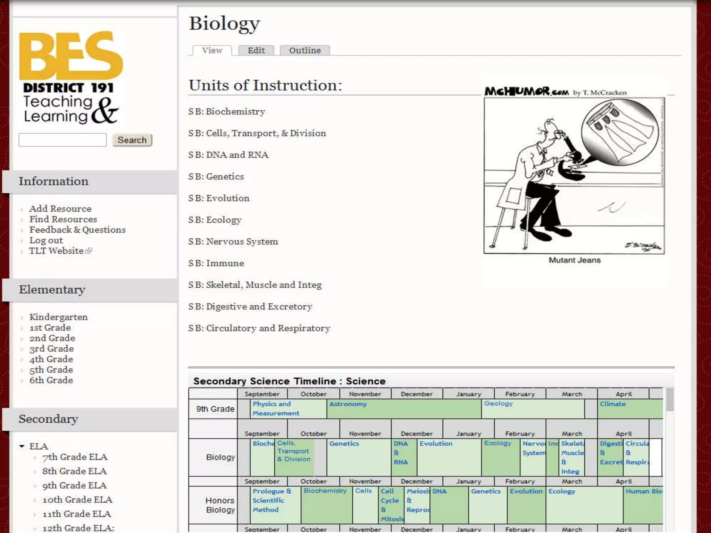Go to Add Resource page
The image size is (711, 533).
coord(60,209)
